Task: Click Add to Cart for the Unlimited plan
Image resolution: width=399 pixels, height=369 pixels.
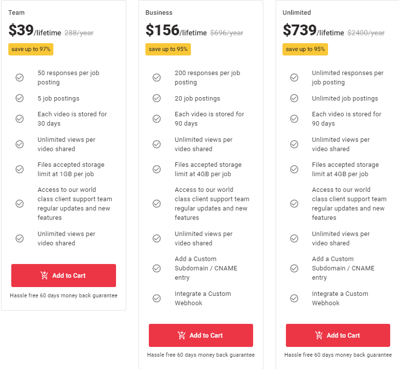Action: tap(338, 335)
